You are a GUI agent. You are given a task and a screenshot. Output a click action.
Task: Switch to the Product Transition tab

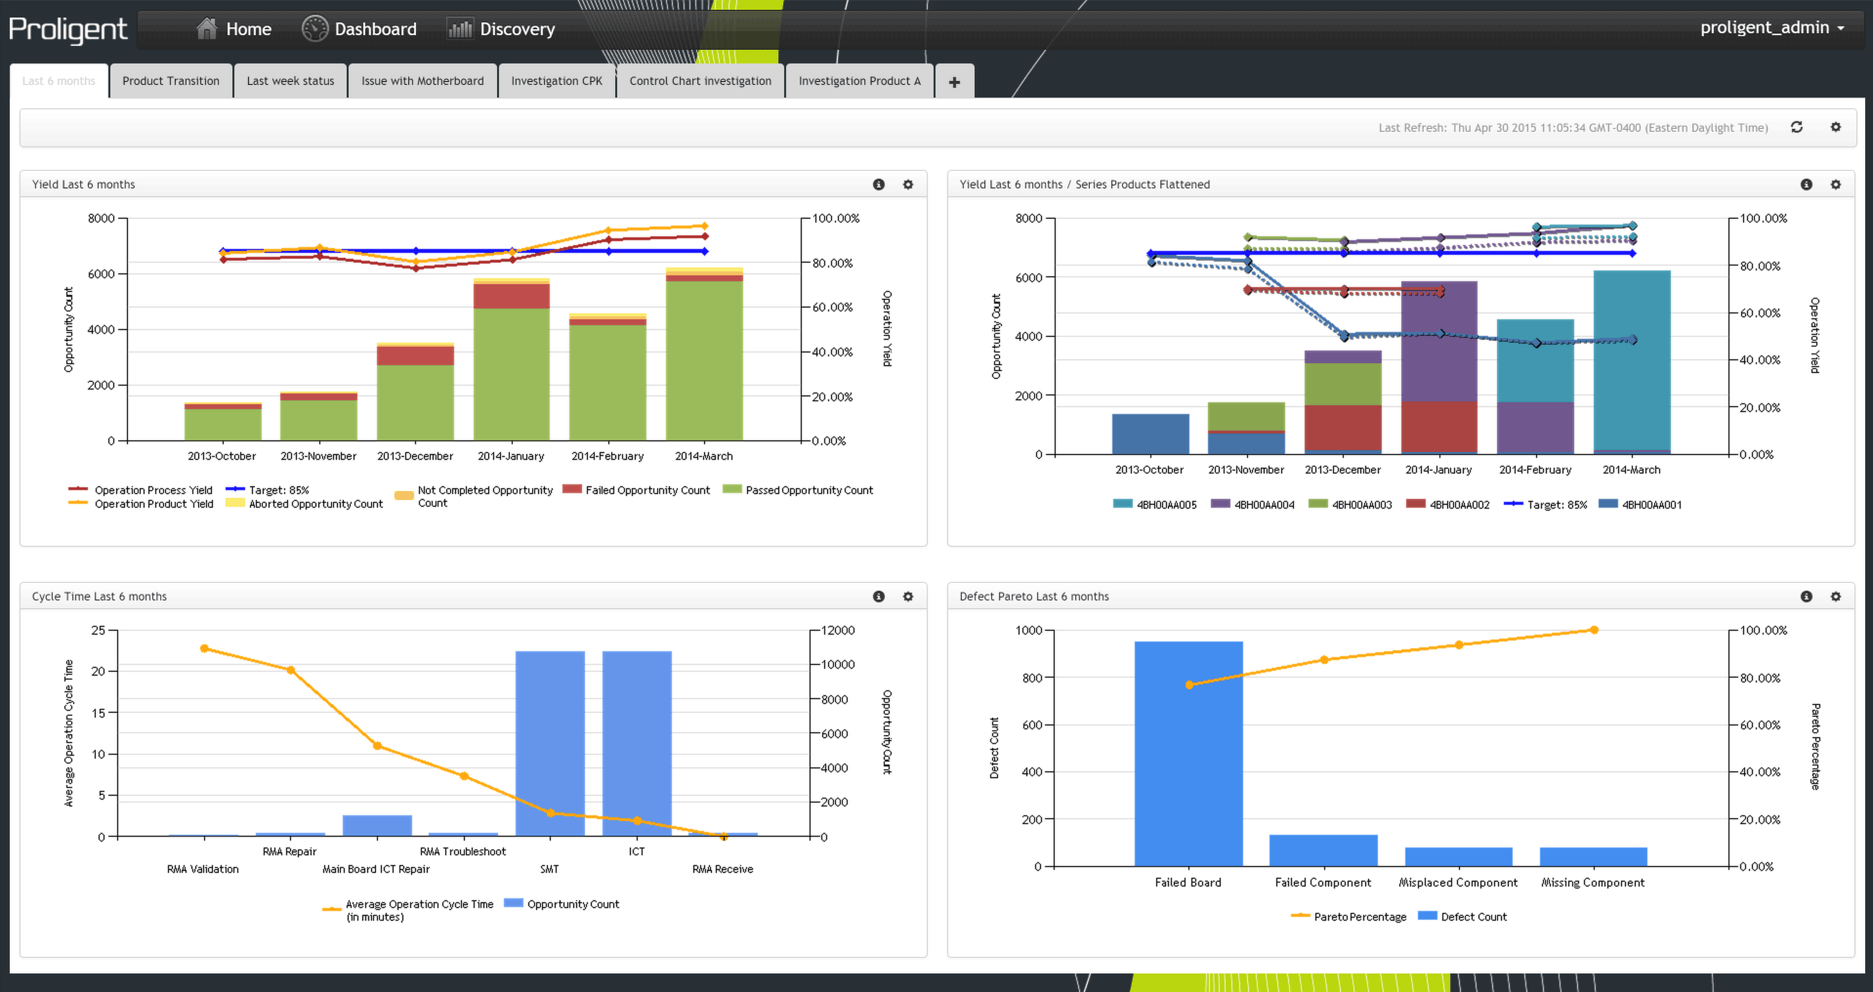coord(171,81)
